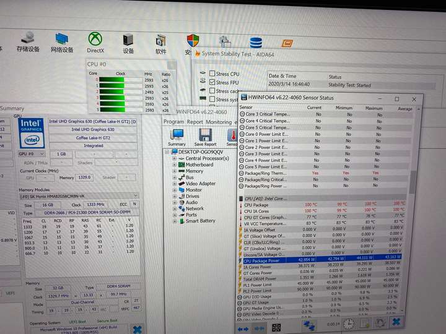
Task: Select the Audio tree item
Action: pyautogui.click(x=191, y=202)
